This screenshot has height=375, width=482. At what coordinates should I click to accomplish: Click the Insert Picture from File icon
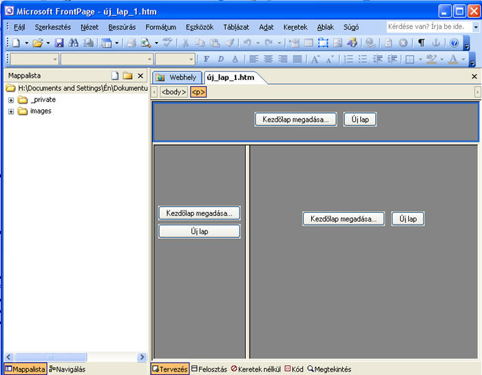click(337, 43)
